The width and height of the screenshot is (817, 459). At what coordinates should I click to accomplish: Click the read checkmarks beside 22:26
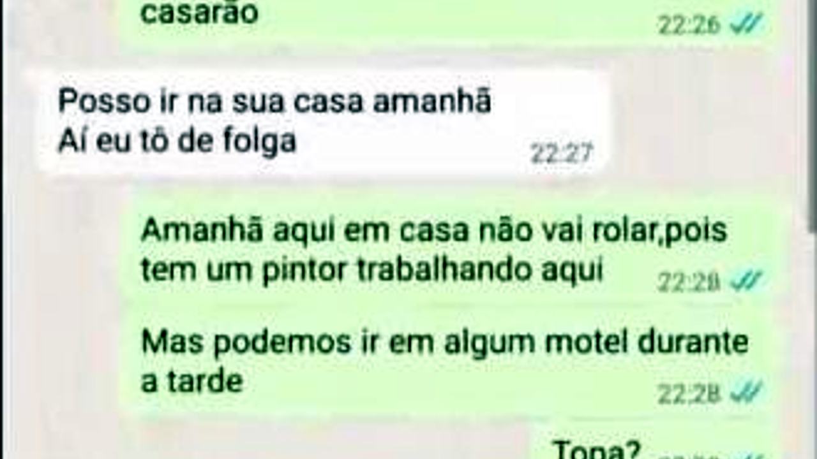point(746,25)
